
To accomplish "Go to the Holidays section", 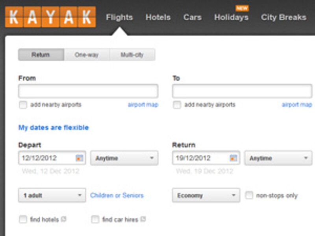I will coord(231,17).
